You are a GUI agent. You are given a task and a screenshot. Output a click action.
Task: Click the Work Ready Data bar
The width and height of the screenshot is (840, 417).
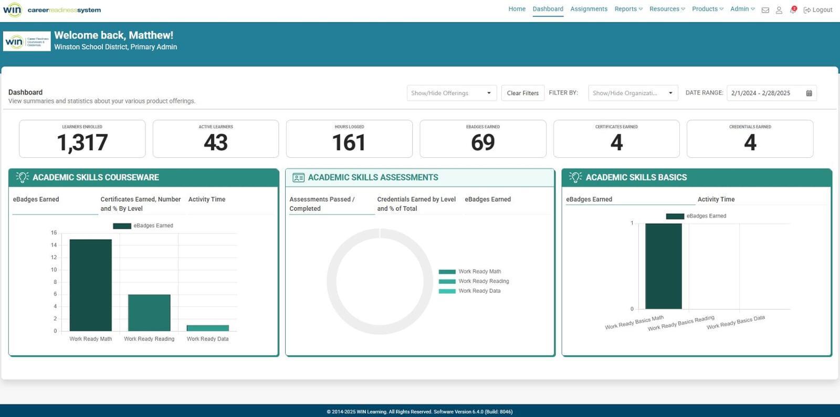[x=208, y=328]
